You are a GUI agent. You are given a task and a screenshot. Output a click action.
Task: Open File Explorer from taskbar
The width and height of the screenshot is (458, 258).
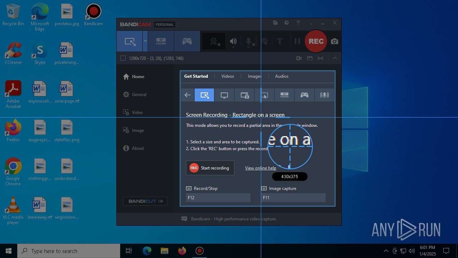pyautogui.click(x=164, y=251)
